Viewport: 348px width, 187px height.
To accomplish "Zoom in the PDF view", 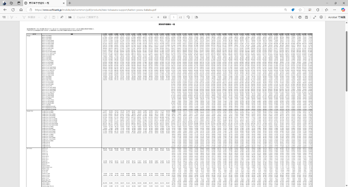I will (158, 17).
